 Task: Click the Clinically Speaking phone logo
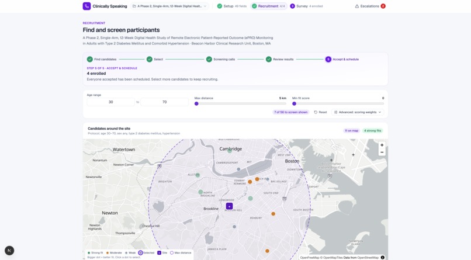click(86, 6)
